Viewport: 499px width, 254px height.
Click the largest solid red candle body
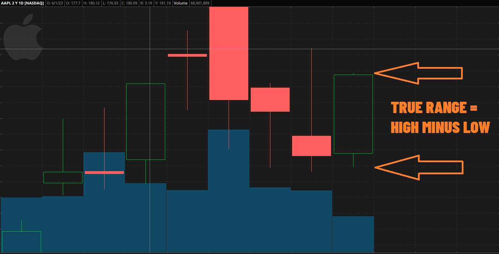click(x=229, y=53)
